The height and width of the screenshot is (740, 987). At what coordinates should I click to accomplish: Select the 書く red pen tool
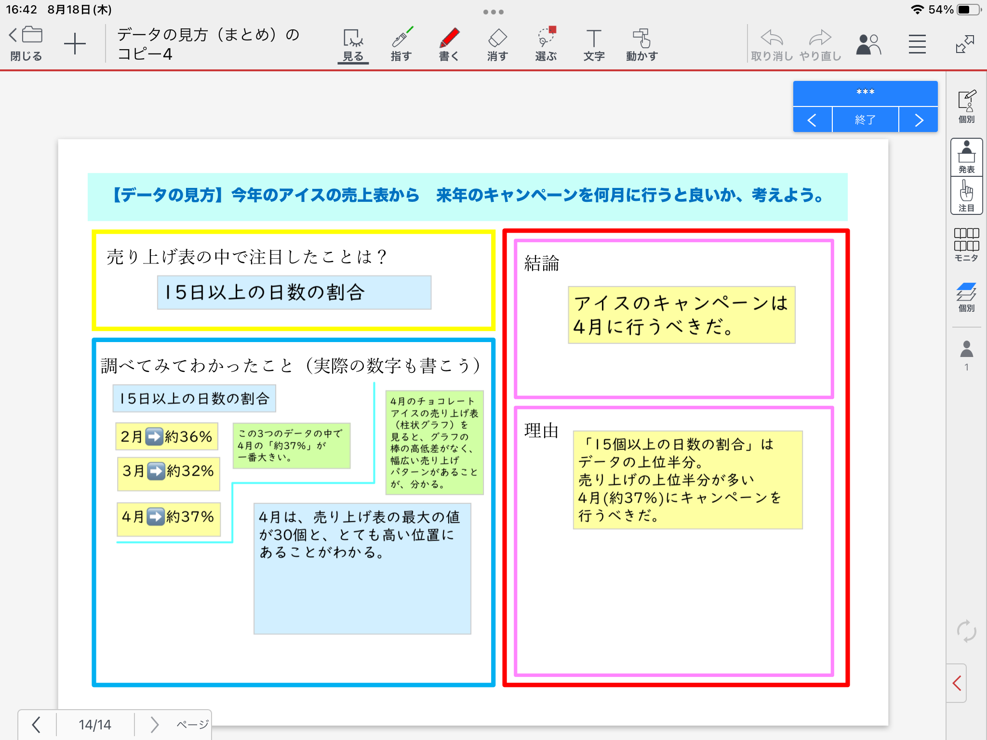(449, 44)
